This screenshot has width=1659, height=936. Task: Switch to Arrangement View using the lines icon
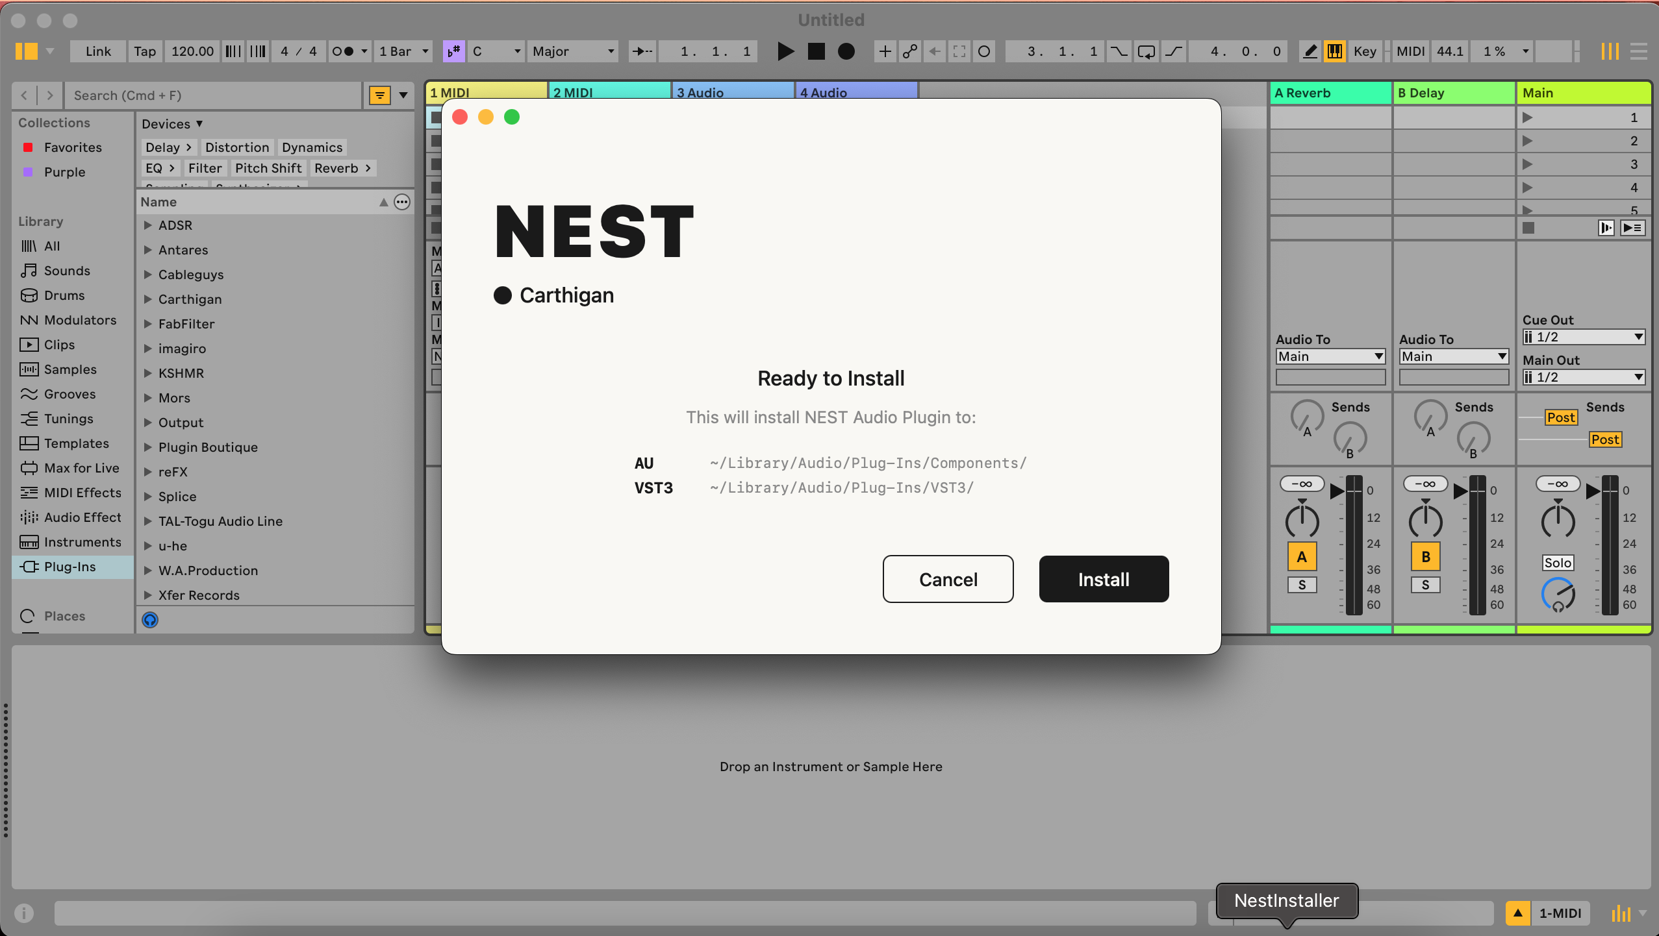(x=1638, y=51)
